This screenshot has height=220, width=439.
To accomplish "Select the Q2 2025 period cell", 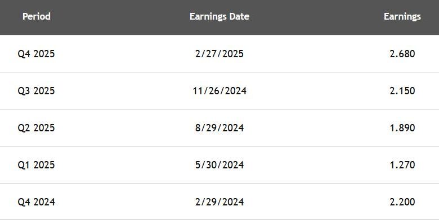I will tap(36, 128).
